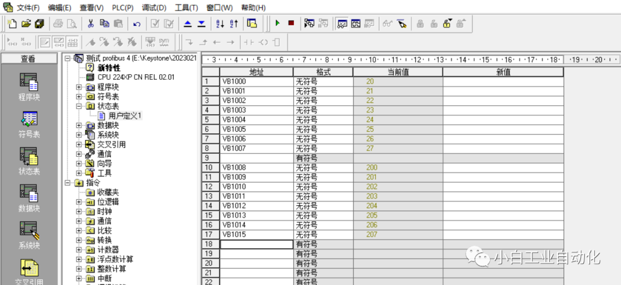Image resolution: width=621 pixels, height=285 pixels.
Task: Sort descending with the A-Z up icon
Action: click(x=234, y=24)
